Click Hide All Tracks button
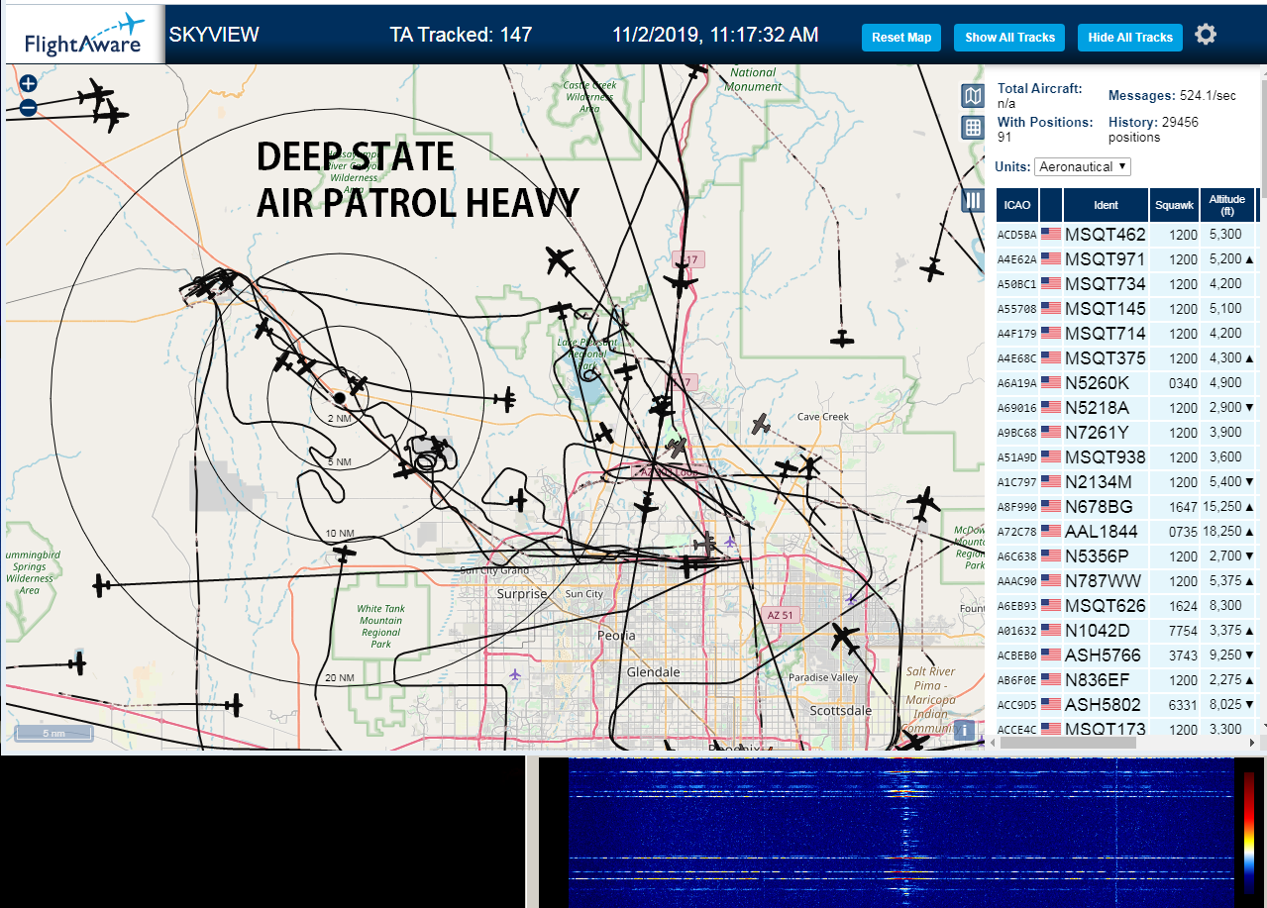The height and width of the screenshot is (908, 1267). pos(1130,38)
